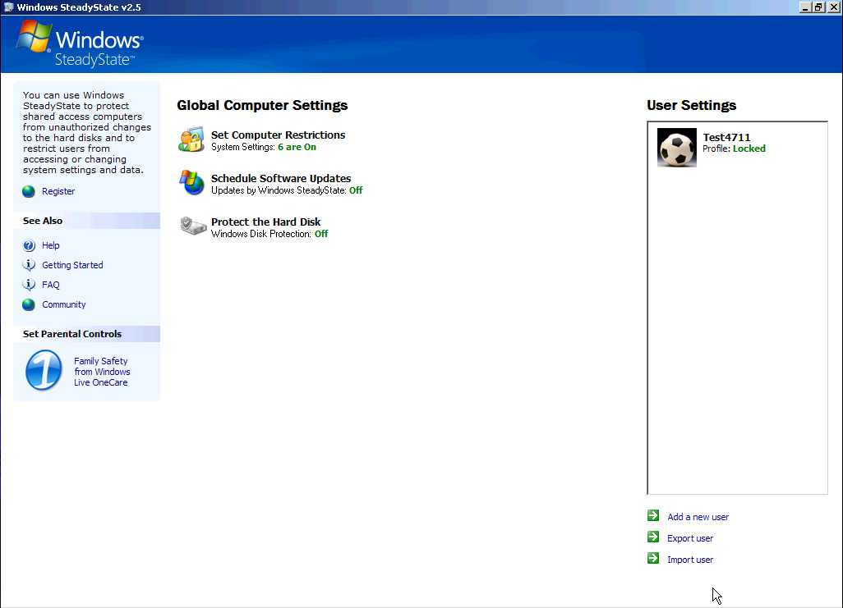Click the Register link
Image resolution: width=843 pixels, height=608 pixels.
pos(58,191)
